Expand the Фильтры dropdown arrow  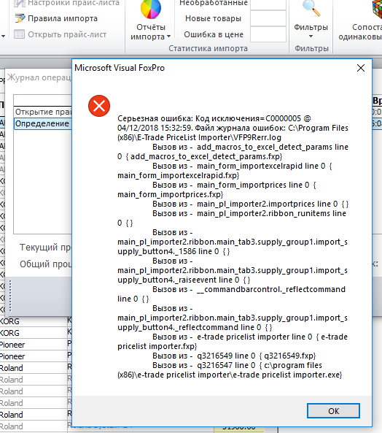[311, 37]
